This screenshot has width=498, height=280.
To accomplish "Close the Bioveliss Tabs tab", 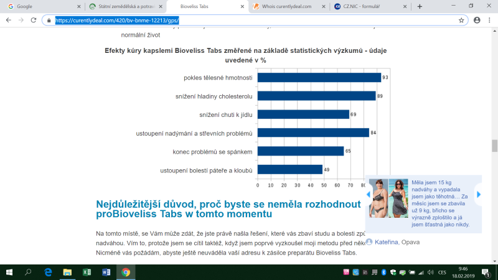I will 242,6.
